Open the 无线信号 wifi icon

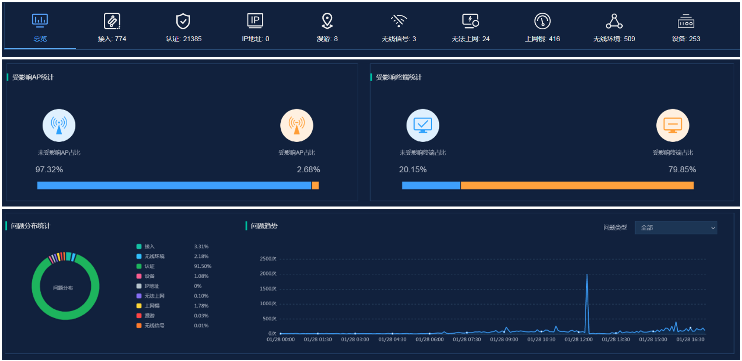pos(399,21)
